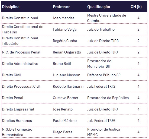Select the Luciano Masson cell

coord(69,75)
